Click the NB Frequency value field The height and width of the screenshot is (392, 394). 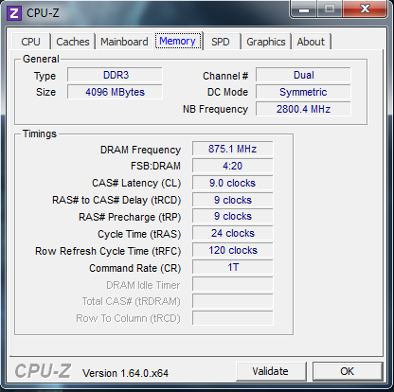(x=303, y=109)
